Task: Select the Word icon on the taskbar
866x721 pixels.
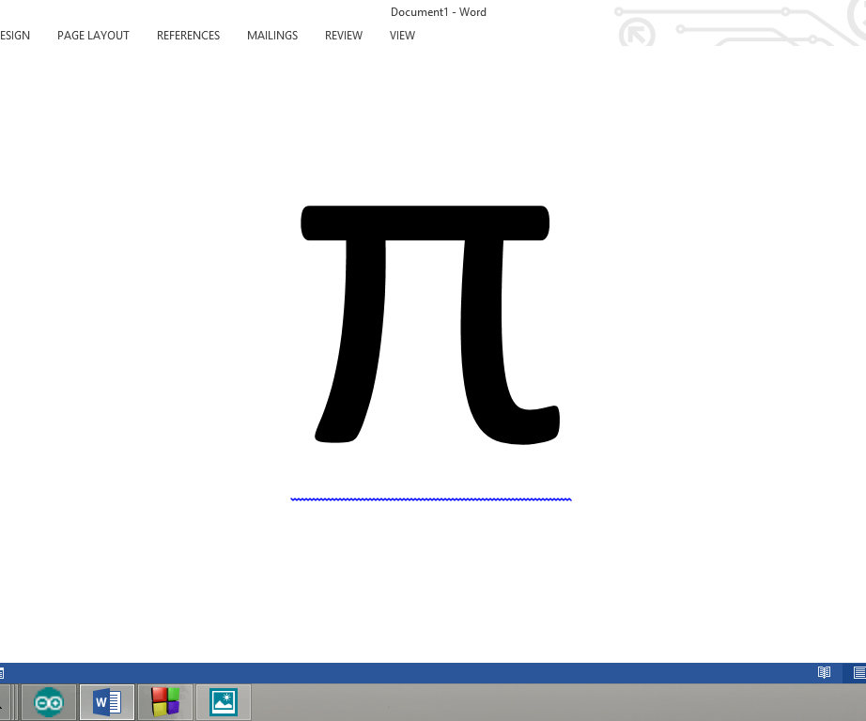Action: [106, 701]
